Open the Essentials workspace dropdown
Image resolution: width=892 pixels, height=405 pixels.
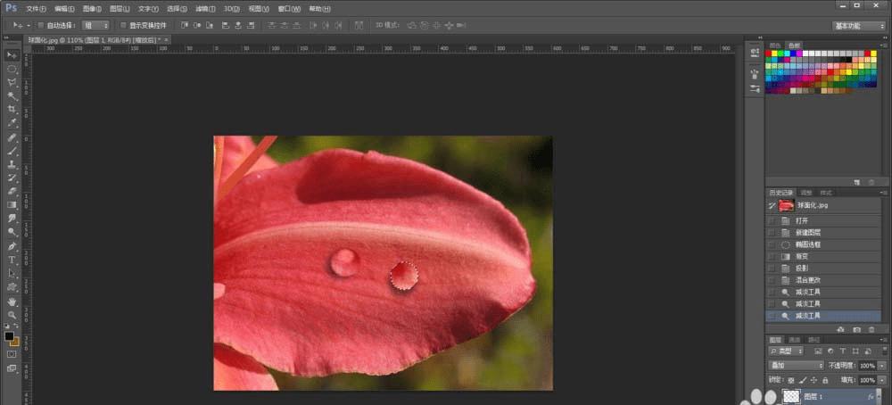(x=858, y=26)
